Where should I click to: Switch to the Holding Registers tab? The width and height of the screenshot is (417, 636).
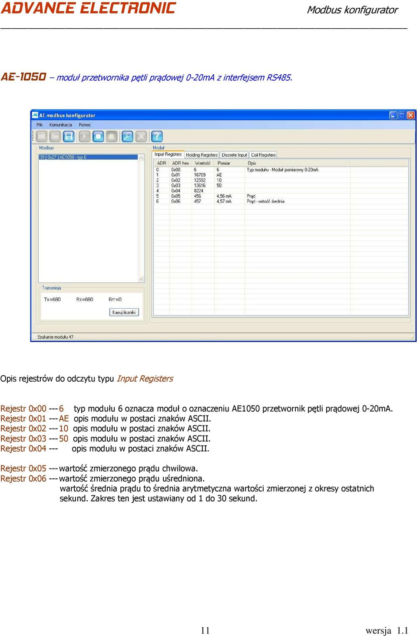coord(202,155)
